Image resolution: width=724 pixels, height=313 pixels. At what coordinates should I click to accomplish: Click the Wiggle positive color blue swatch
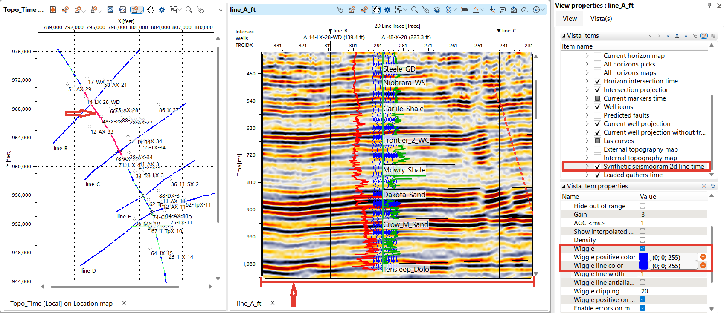coord(643,257)
